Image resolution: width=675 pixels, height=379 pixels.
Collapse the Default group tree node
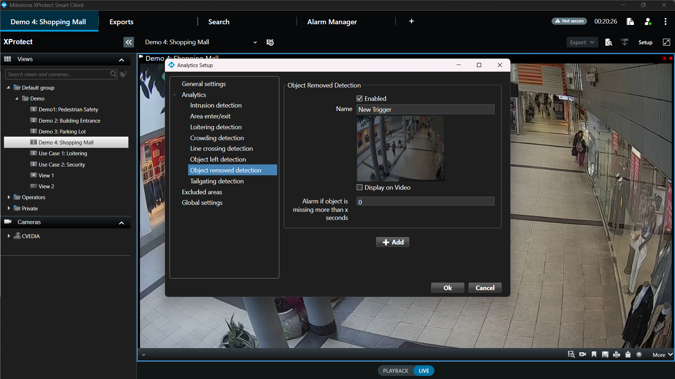click(x=8, y=87)
